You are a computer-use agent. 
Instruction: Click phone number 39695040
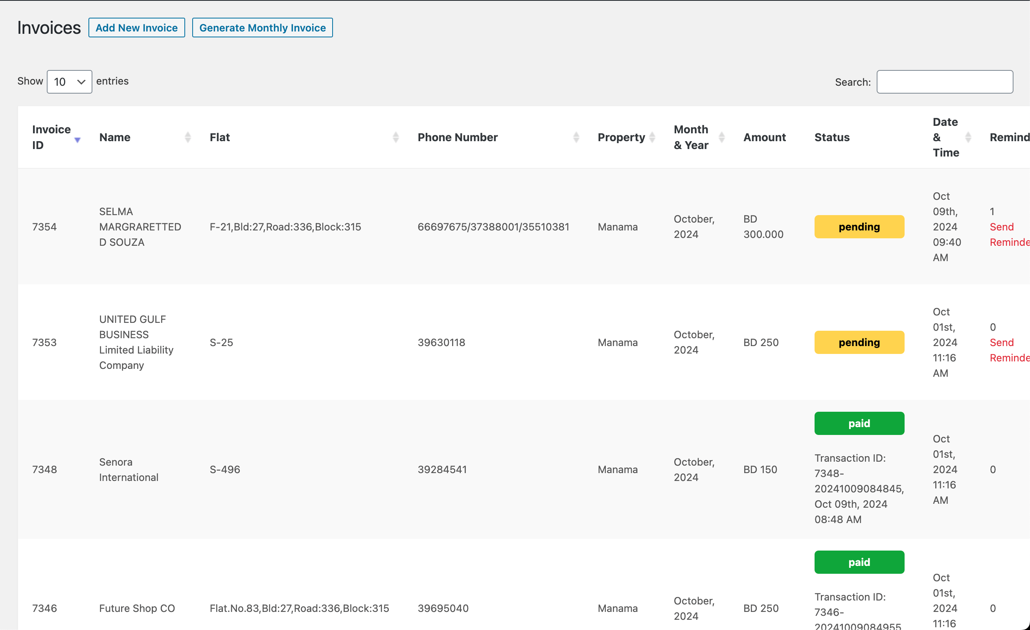pyautogui.click(x=443, y=608)
